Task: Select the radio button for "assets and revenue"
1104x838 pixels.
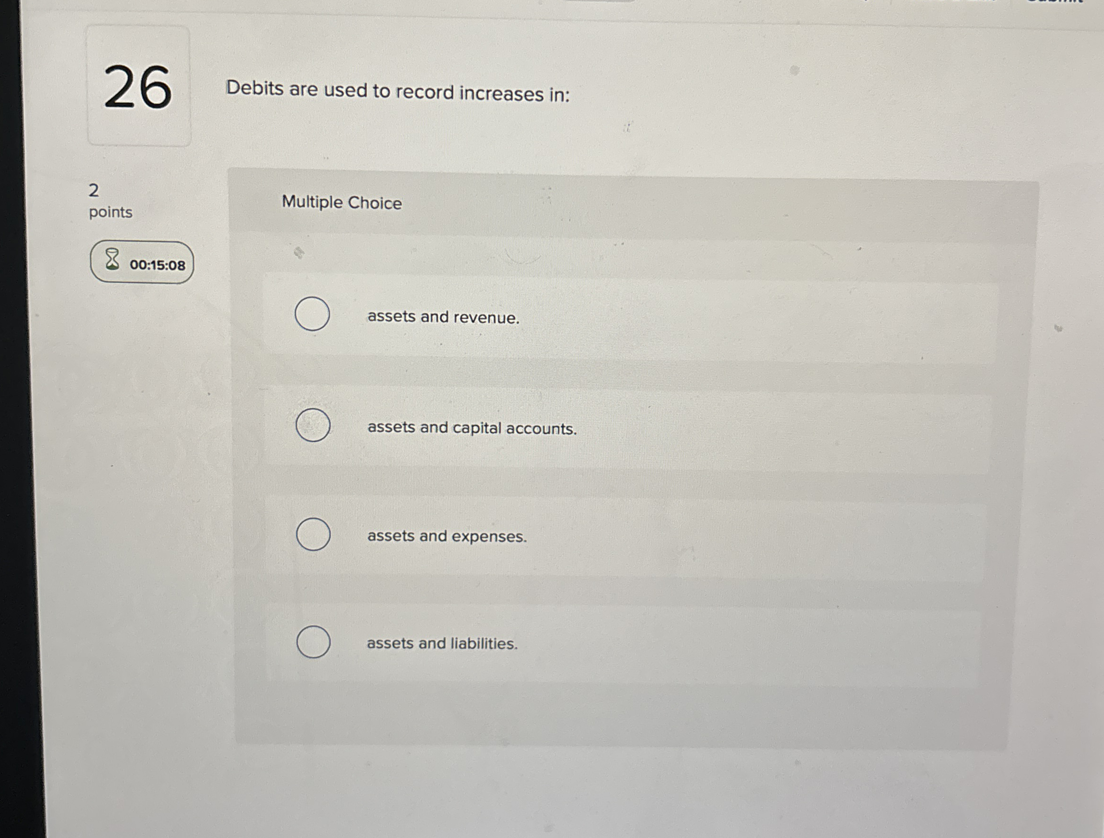Action: tap(313, 314)
